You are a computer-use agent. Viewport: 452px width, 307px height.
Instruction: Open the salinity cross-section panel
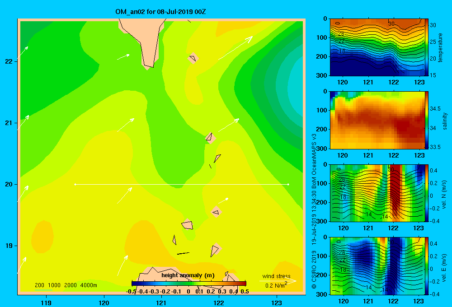click(x=377, y=120)
